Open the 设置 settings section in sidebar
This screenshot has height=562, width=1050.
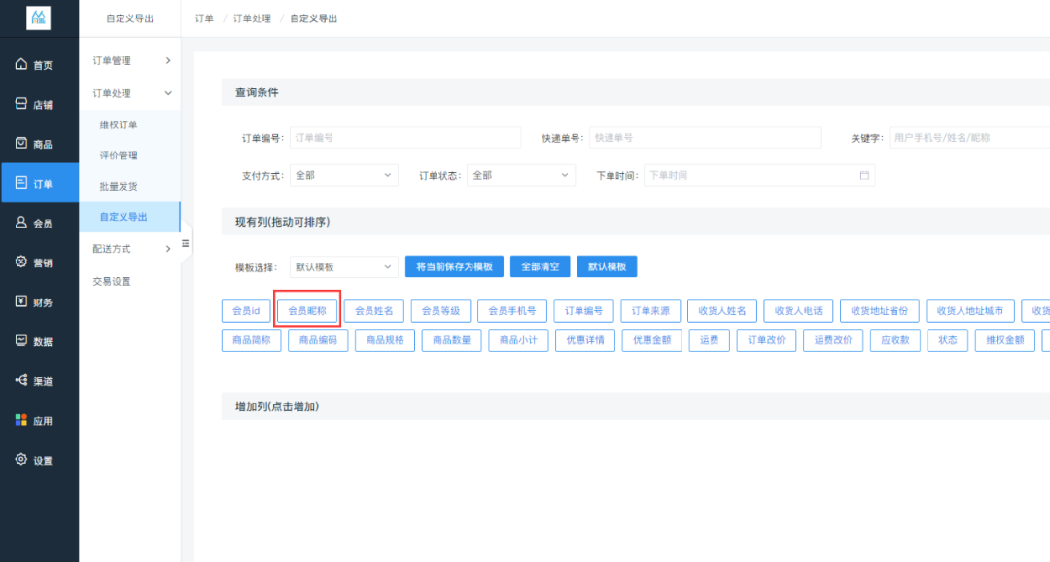39,460
